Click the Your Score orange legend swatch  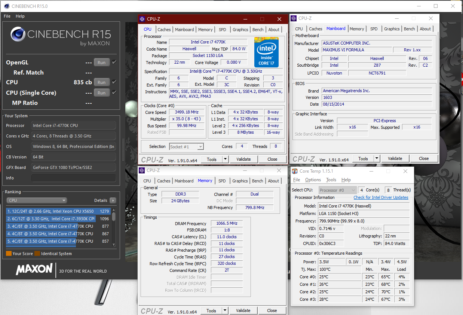pos(9,254)
